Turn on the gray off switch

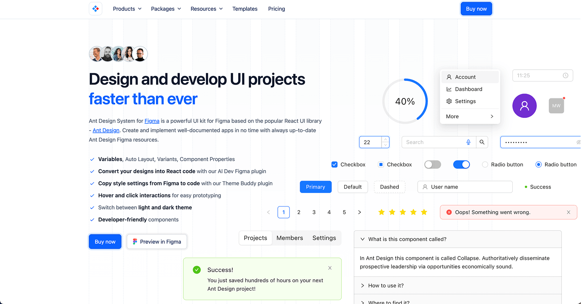pos(432,164)
